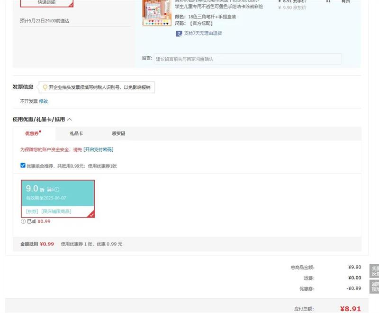This screenshot has height=313, width=379.
Task: Collapse the 使用优惠/礼品卡/抵用 section
Action: [x=70, y=120]
